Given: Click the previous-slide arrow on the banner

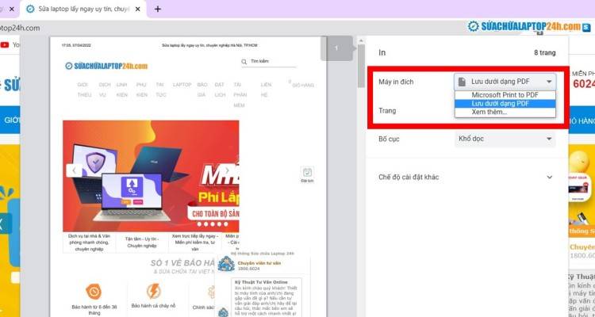Looking at the screenshot, I should tap(74, 170).
